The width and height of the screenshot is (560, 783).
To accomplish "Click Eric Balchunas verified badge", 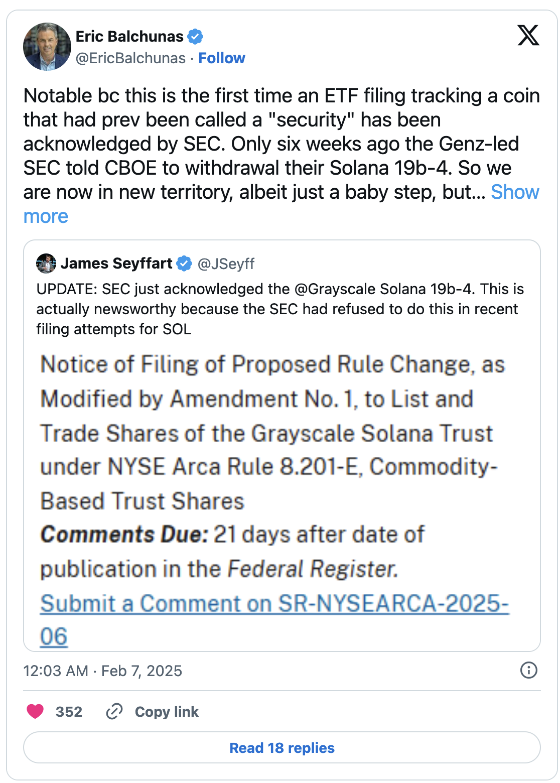I will point(195,37).
